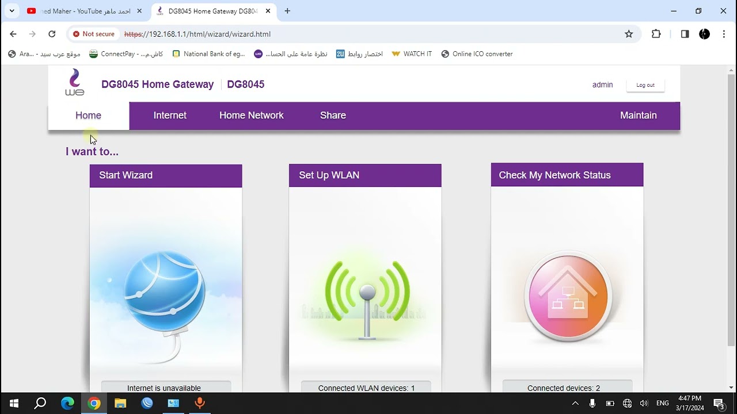
Task: Open the Internet menu tab
Action: (x=170, y=116)
